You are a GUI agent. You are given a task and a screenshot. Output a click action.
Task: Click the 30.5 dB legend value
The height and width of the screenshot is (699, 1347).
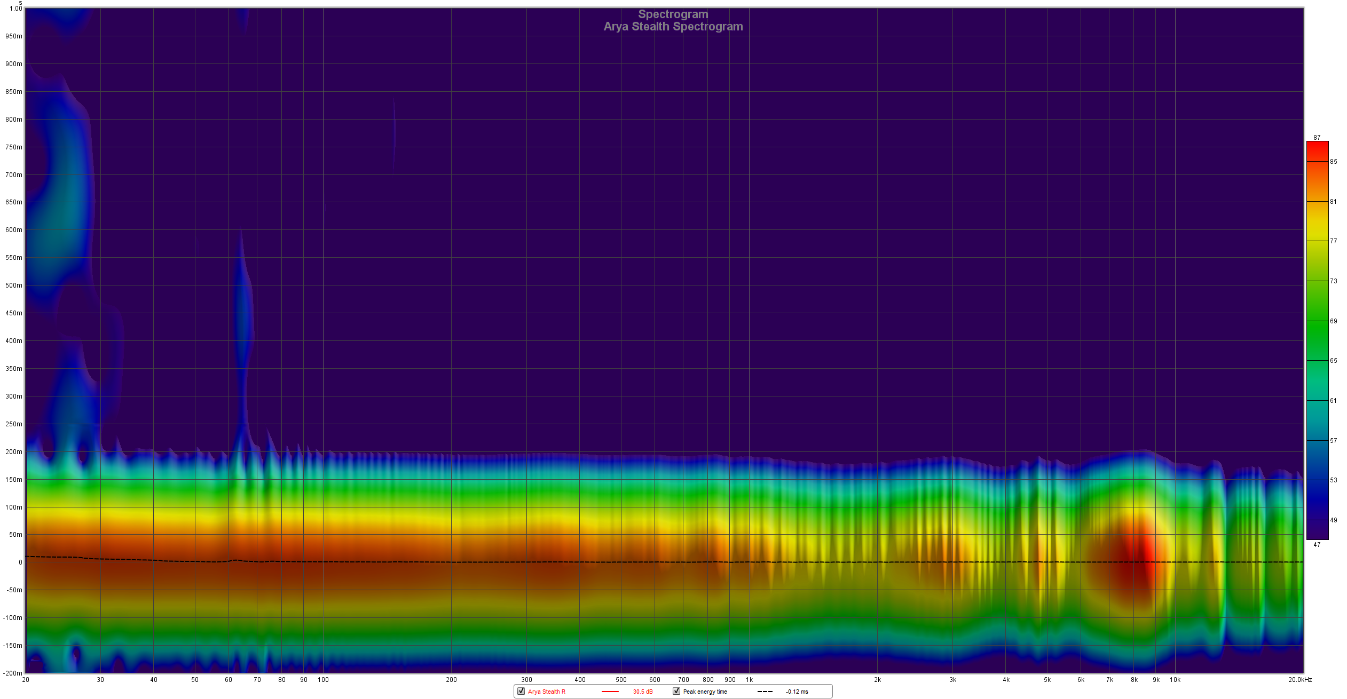pos(642,692)
